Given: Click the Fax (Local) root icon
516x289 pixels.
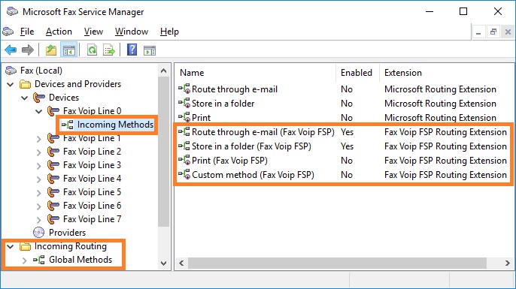Looking at the screenshot, I should click(x=11, y=71).
